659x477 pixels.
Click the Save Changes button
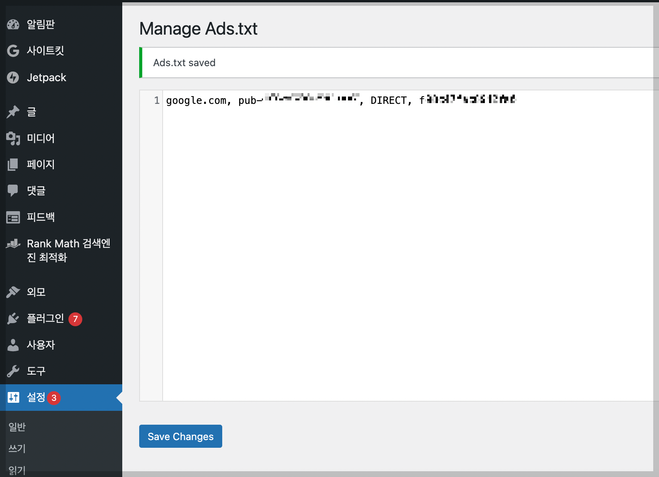(x=181, y=436)
